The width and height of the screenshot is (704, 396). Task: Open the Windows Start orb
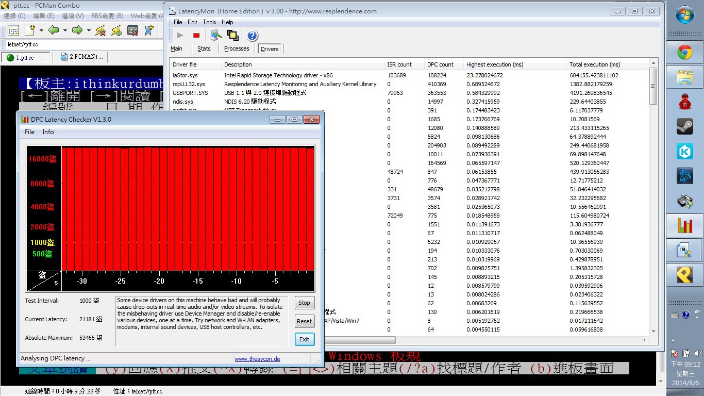click(685, 14)
